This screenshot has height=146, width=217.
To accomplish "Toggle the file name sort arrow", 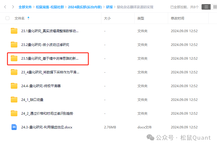I will (28, 18).
